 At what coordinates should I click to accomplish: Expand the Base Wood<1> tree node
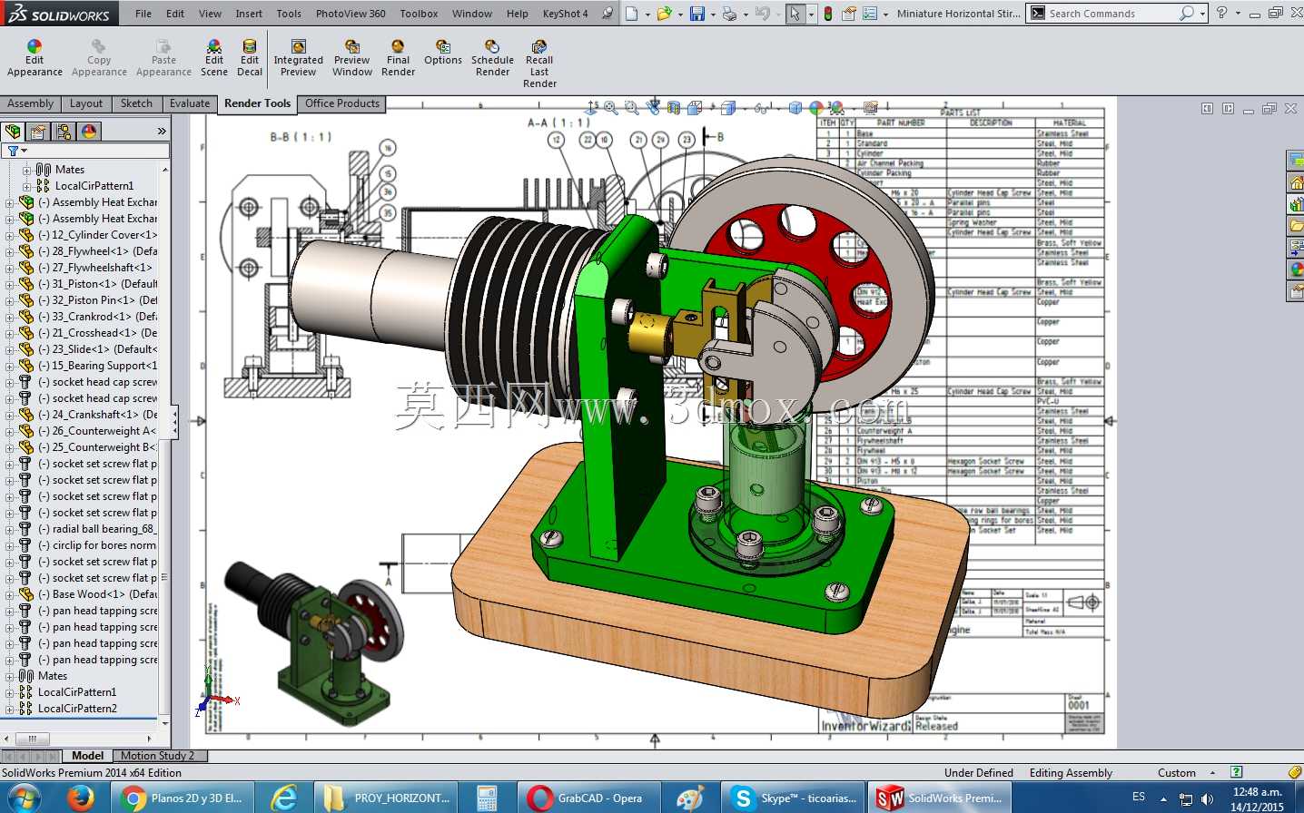pyautogui.click(x=9, y=594)
